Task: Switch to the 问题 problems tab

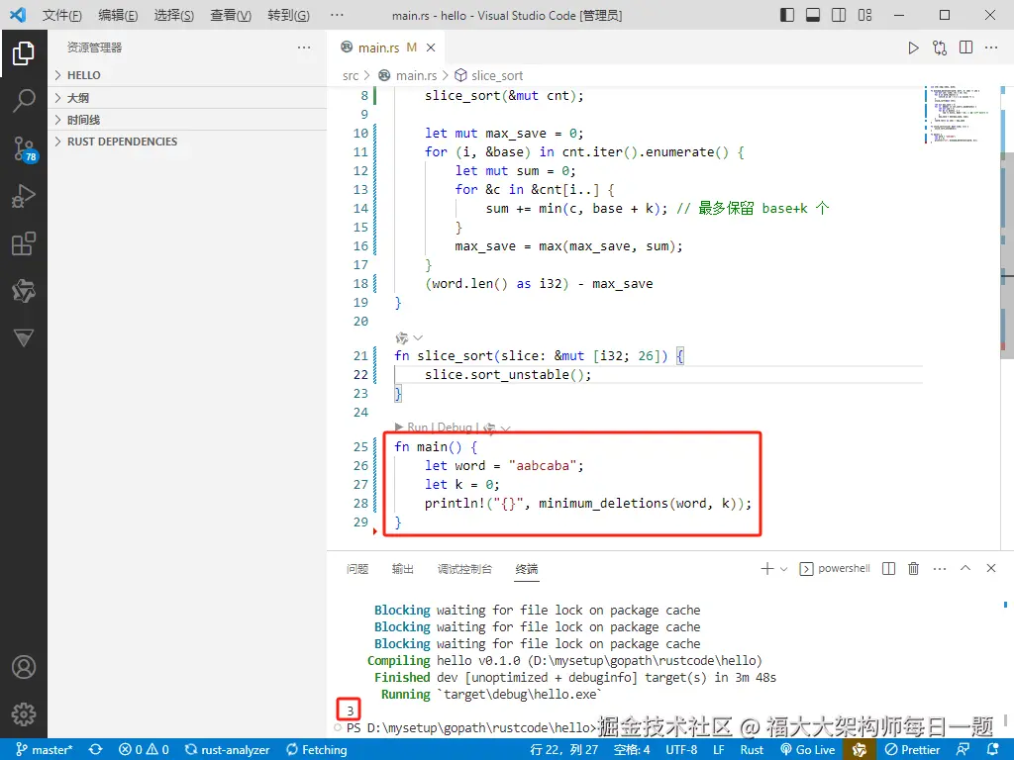Action: pos(356,569)
